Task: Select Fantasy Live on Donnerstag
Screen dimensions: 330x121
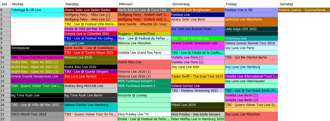Action: [x=197, y=15]
